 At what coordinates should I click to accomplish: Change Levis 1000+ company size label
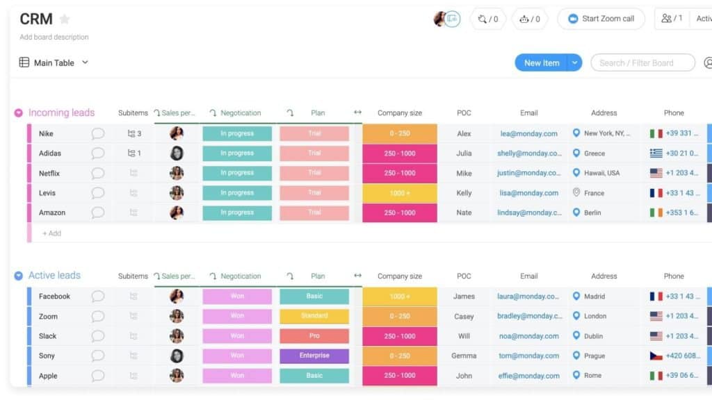point(400,193)
